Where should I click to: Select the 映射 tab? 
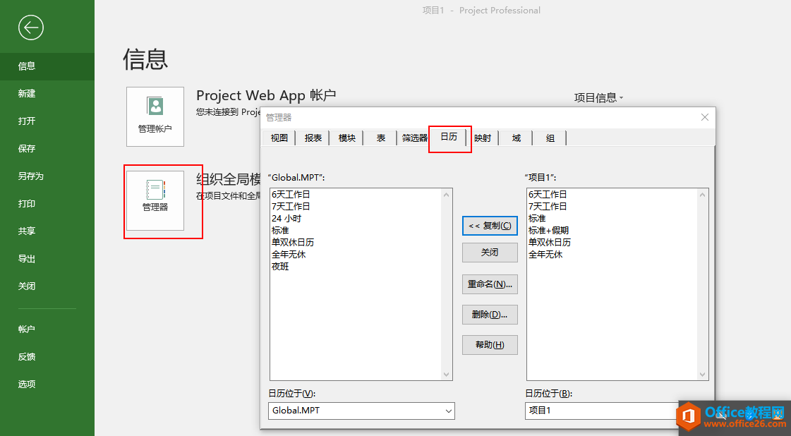click(482, 138)
